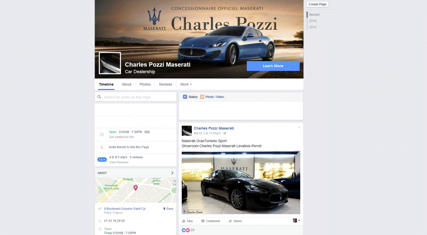Screen dimensions: 427x235
Task: Click the clock icon beside opening hours
Action: click(102, 134)
